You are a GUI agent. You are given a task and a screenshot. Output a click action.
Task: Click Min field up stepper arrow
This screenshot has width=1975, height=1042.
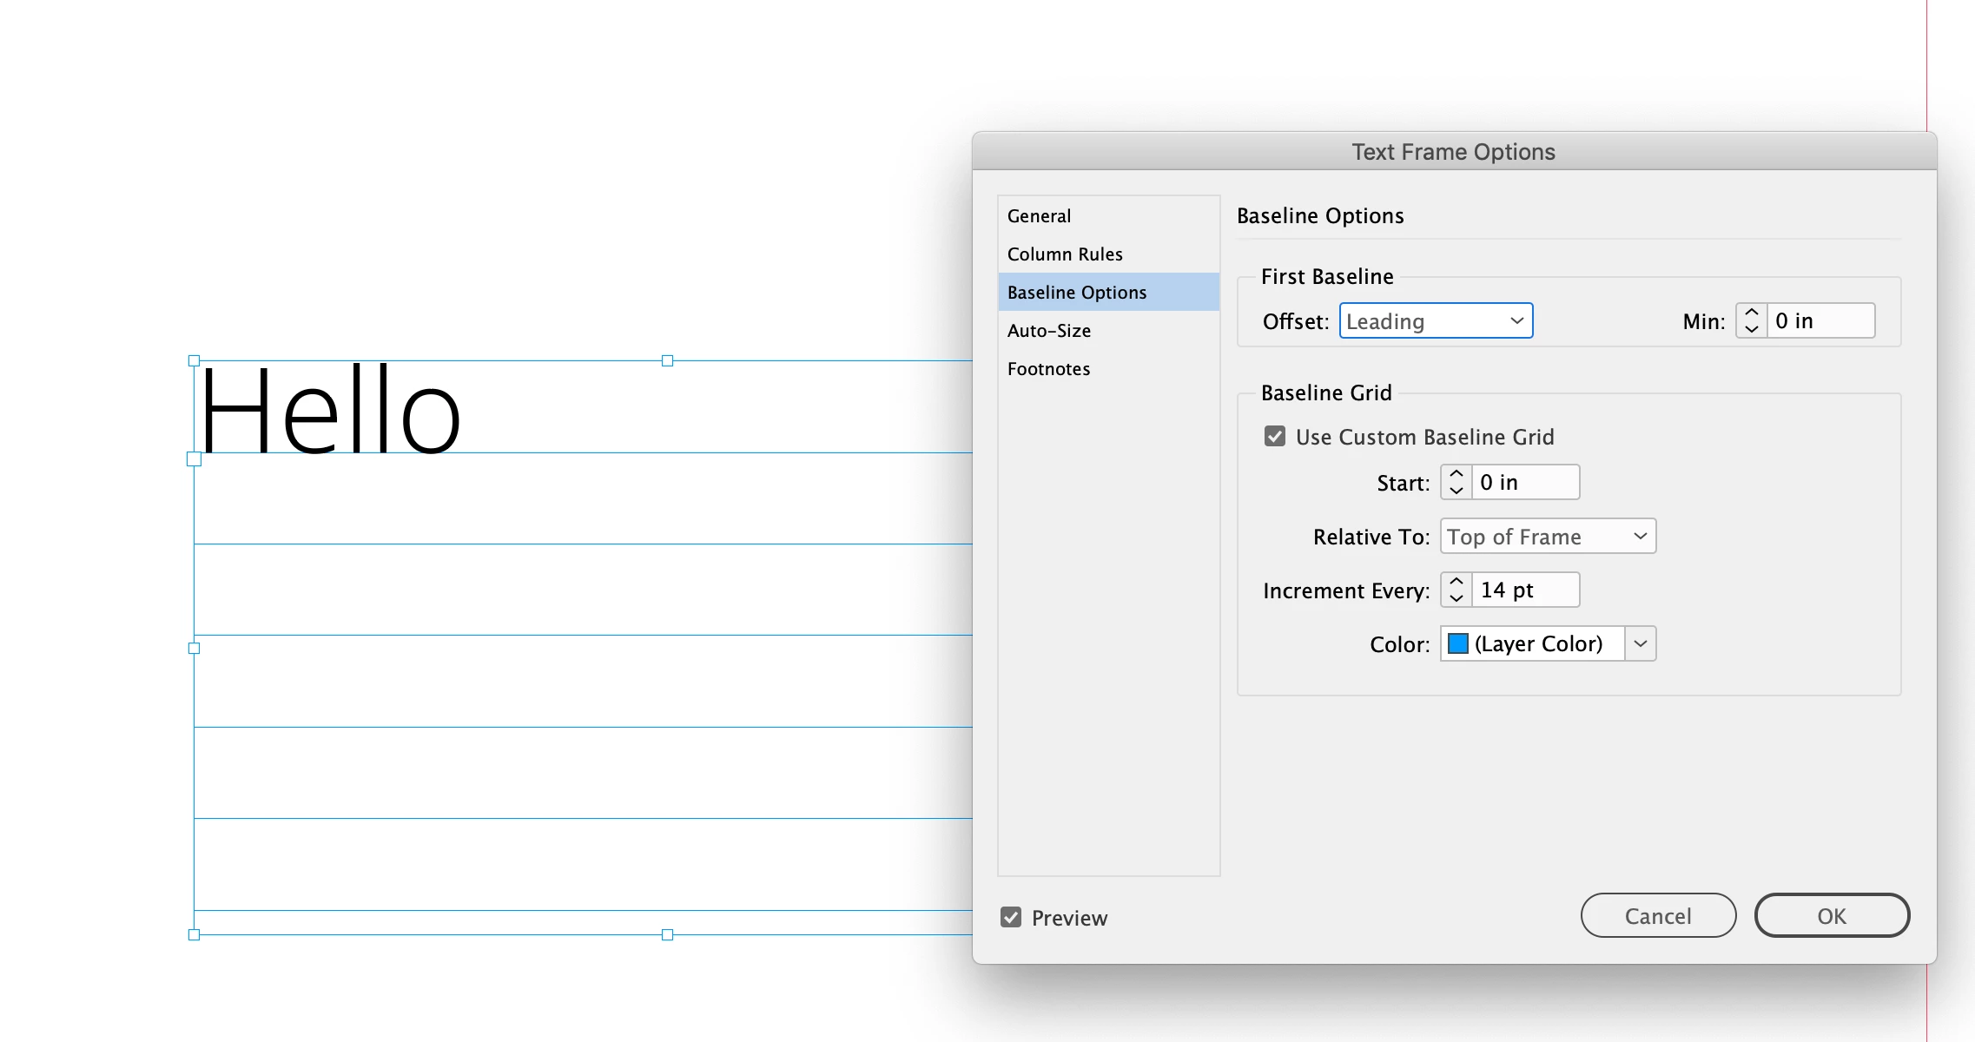click(x=1751, y=313)
